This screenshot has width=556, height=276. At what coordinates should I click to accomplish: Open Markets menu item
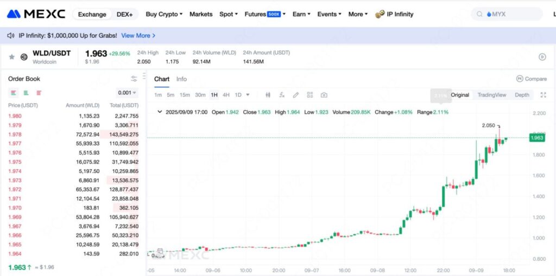click(201, 14)
